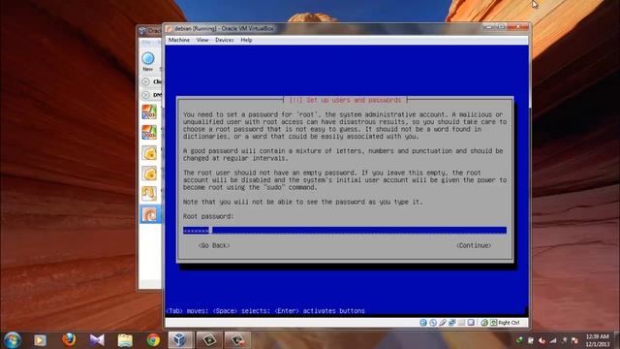Screen dimensions: 620x349
Task: Click the video capture status icon
Action: [471, 323]
